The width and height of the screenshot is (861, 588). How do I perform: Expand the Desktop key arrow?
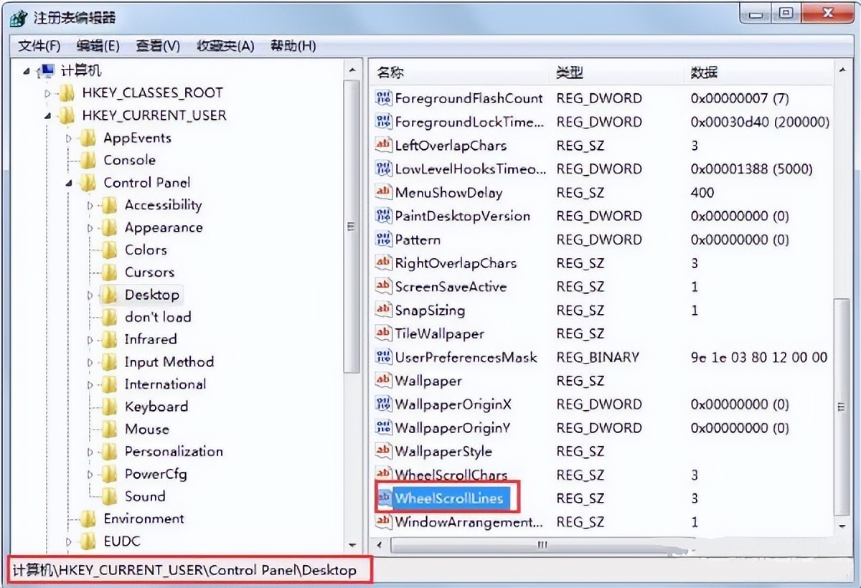[x=90, y=295]
